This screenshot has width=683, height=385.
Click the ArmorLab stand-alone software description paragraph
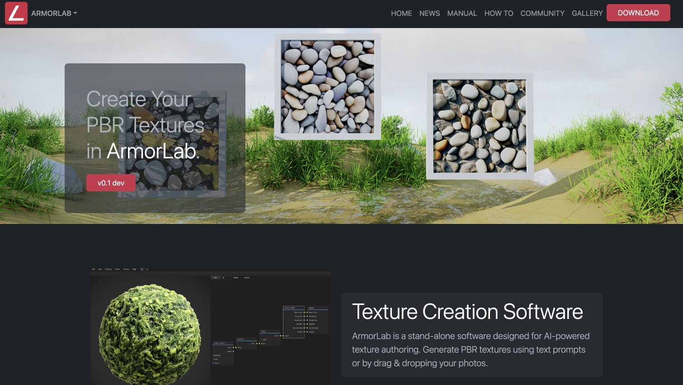(x=471, y=350)
